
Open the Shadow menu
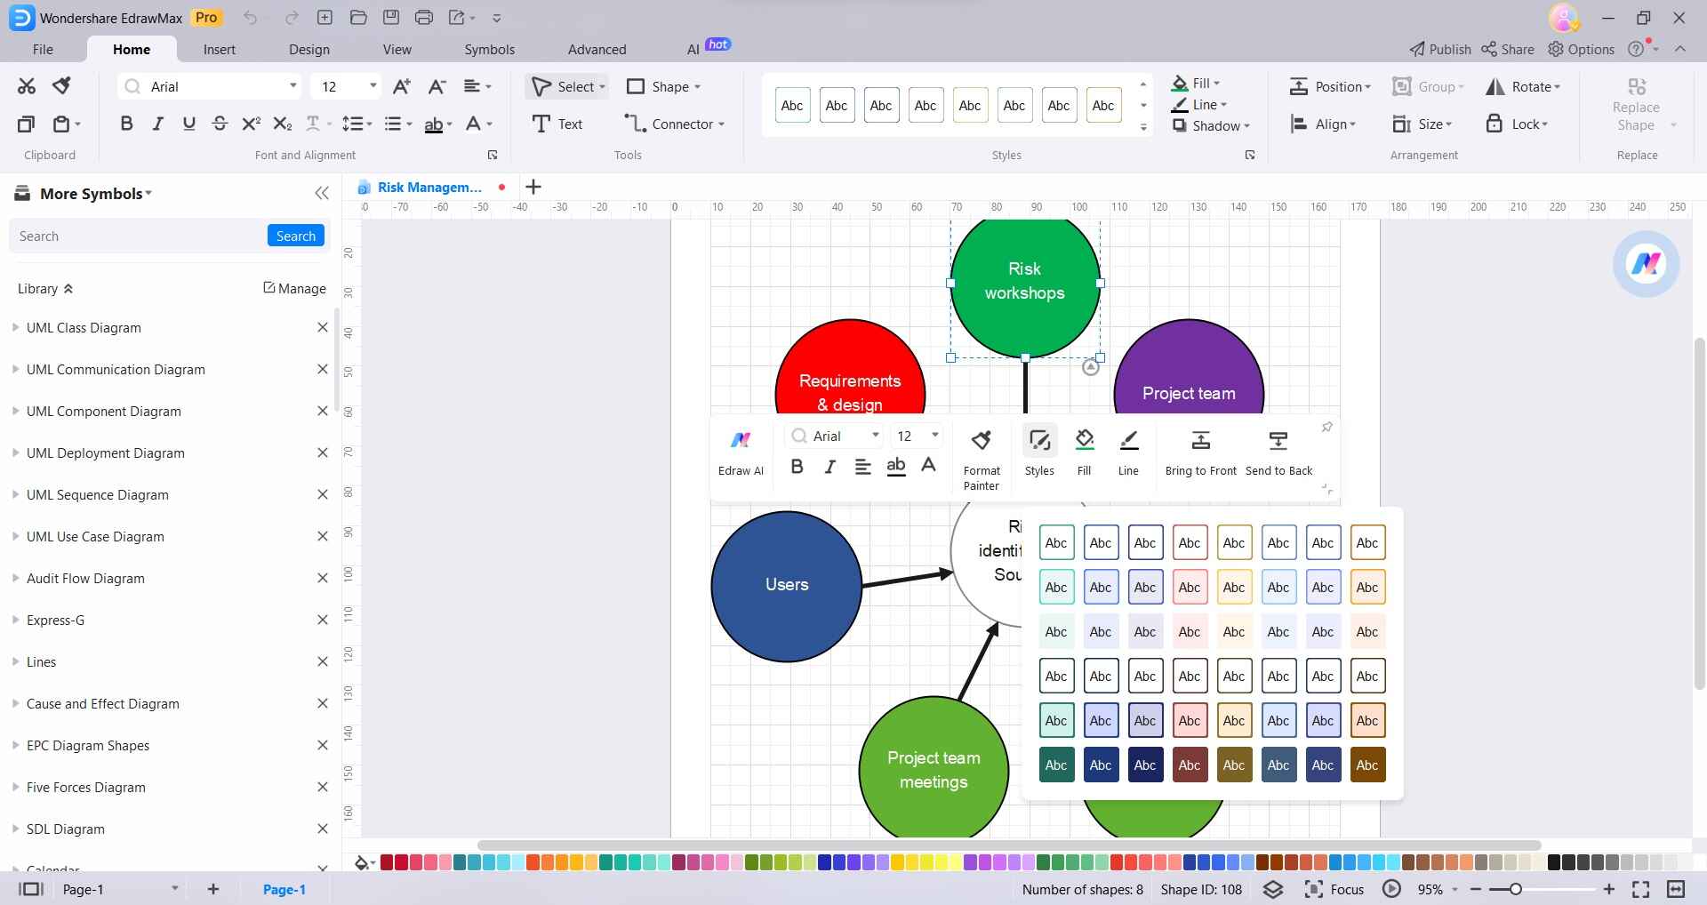1211,125
